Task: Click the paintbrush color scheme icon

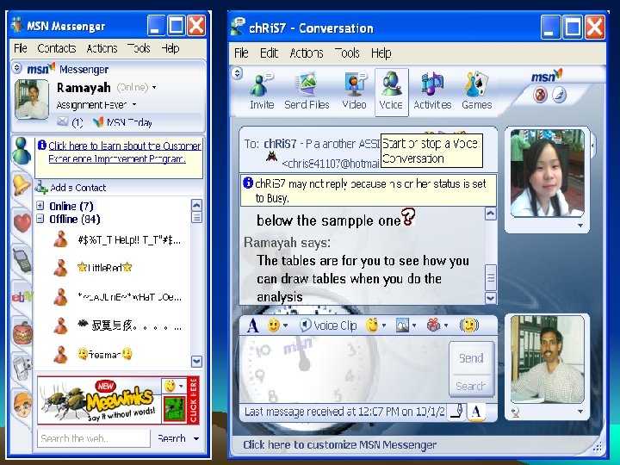Action: [559, 95]
